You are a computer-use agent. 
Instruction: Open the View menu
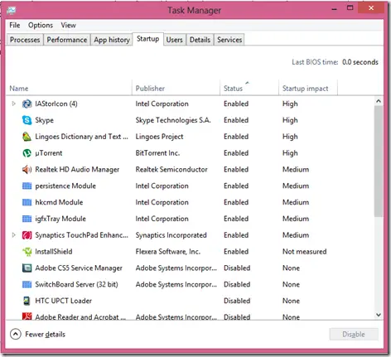(x=68, y=25)
